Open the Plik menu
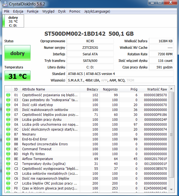Image resolution: width=179 pixels, height=196 pixels. [x=7, y=11]
